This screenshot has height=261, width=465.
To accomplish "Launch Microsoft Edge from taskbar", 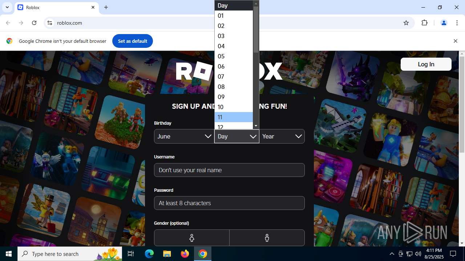I will (x=149, y=254).
